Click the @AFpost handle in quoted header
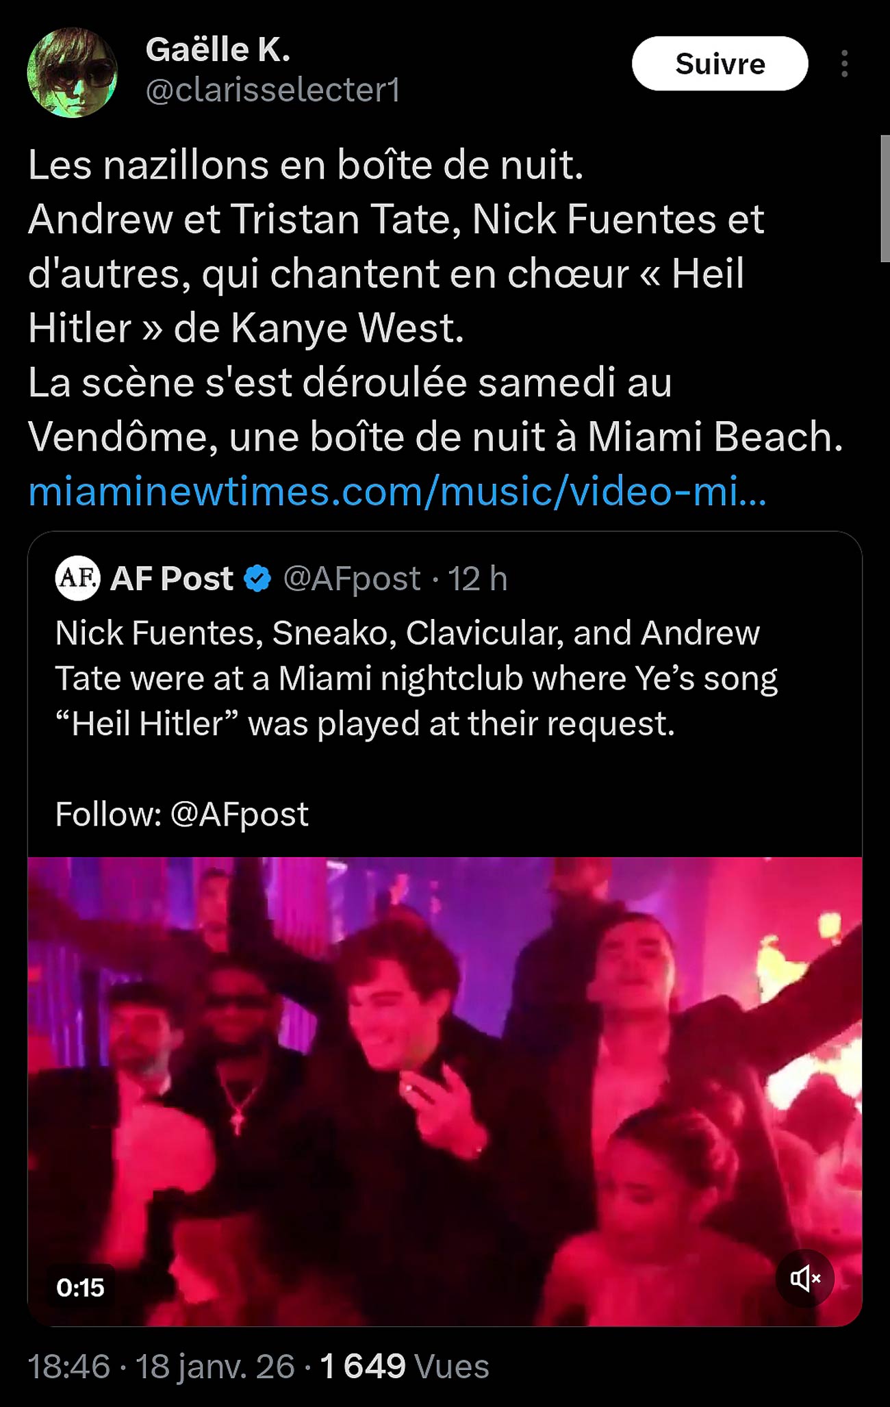Image resolution: width=890 pixels, height=1407 pixels. 352,579
